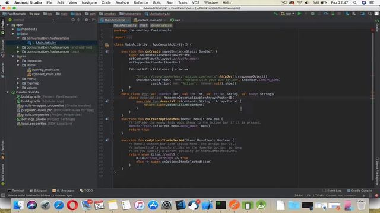This screenshot has height=213, width=380.
Task: Click the deserialize breadcrumb in editor
Action: click(161, 25)
